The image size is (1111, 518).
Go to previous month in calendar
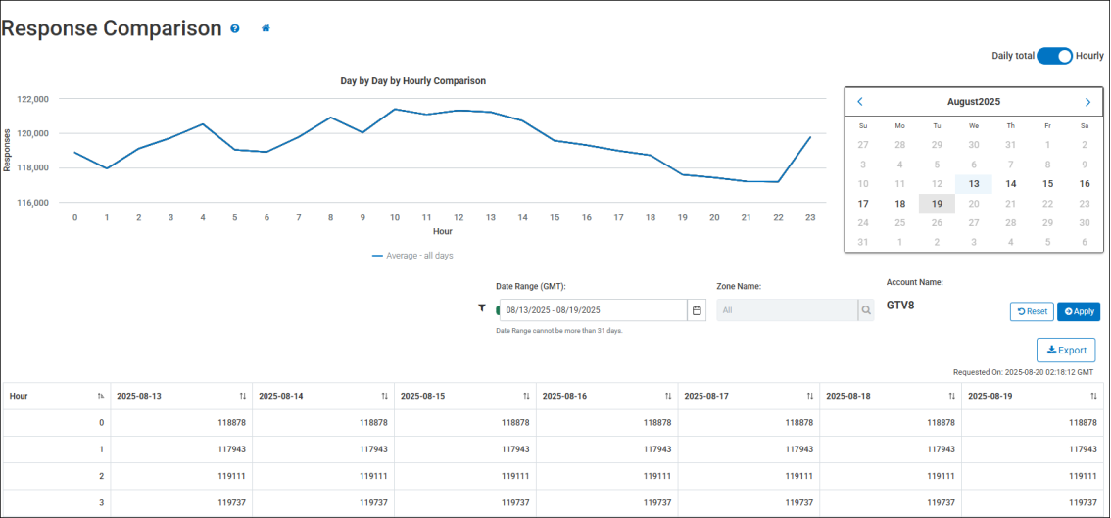tap(860, 102)
